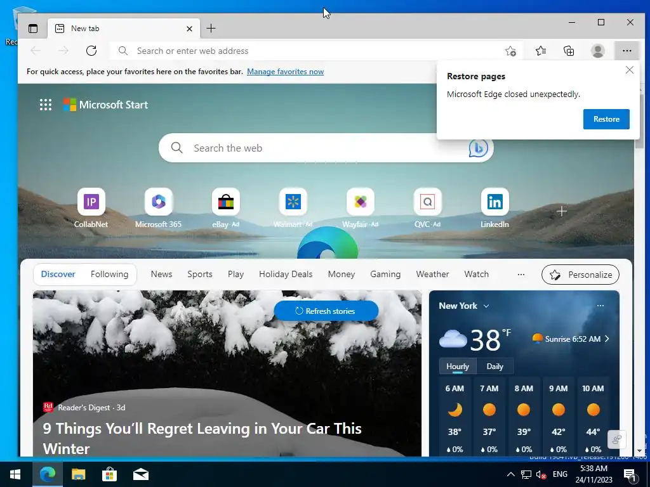Open the Windows Start menu

pos(15,474)
